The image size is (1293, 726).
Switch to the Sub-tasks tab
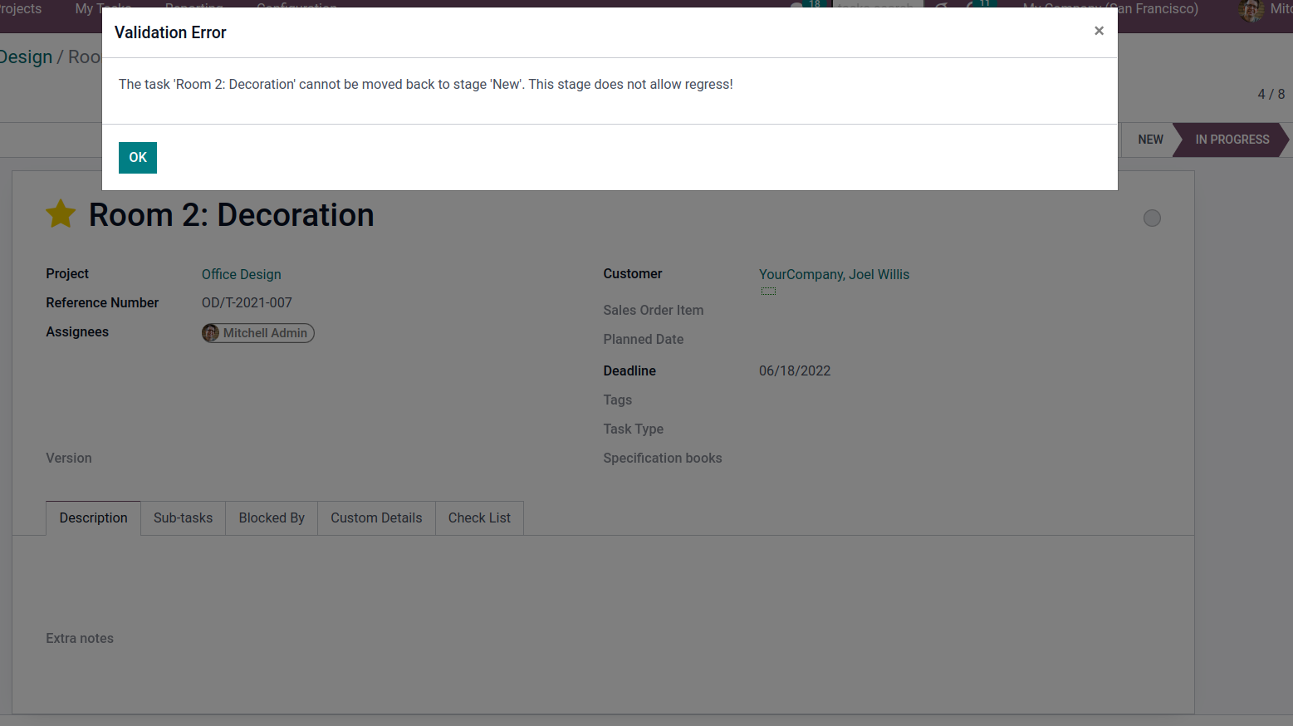click(184, 518)
